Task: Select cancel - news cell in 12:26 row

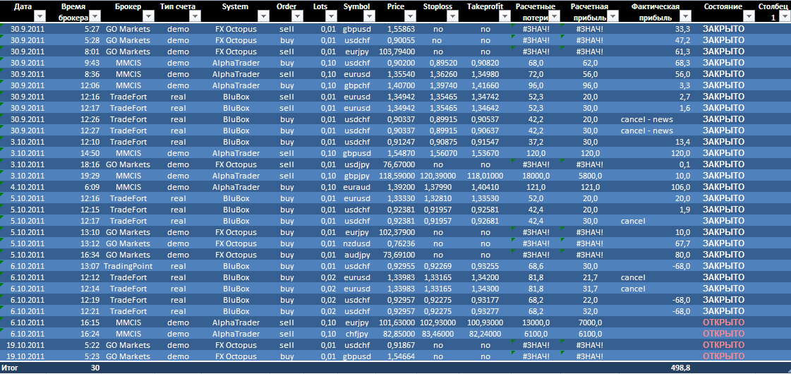Action: click(647, 119)
